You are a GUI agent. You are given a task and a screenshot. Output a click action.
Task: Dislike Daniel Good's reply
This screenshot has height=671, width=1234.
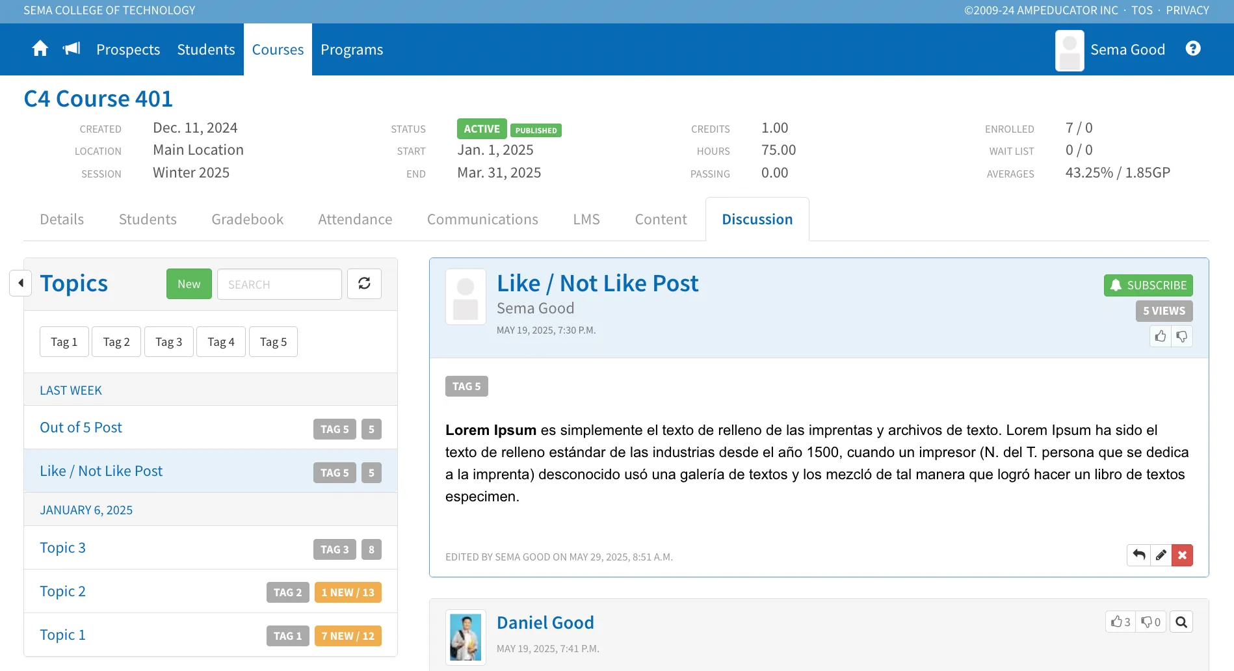(x=1151, y=622)
